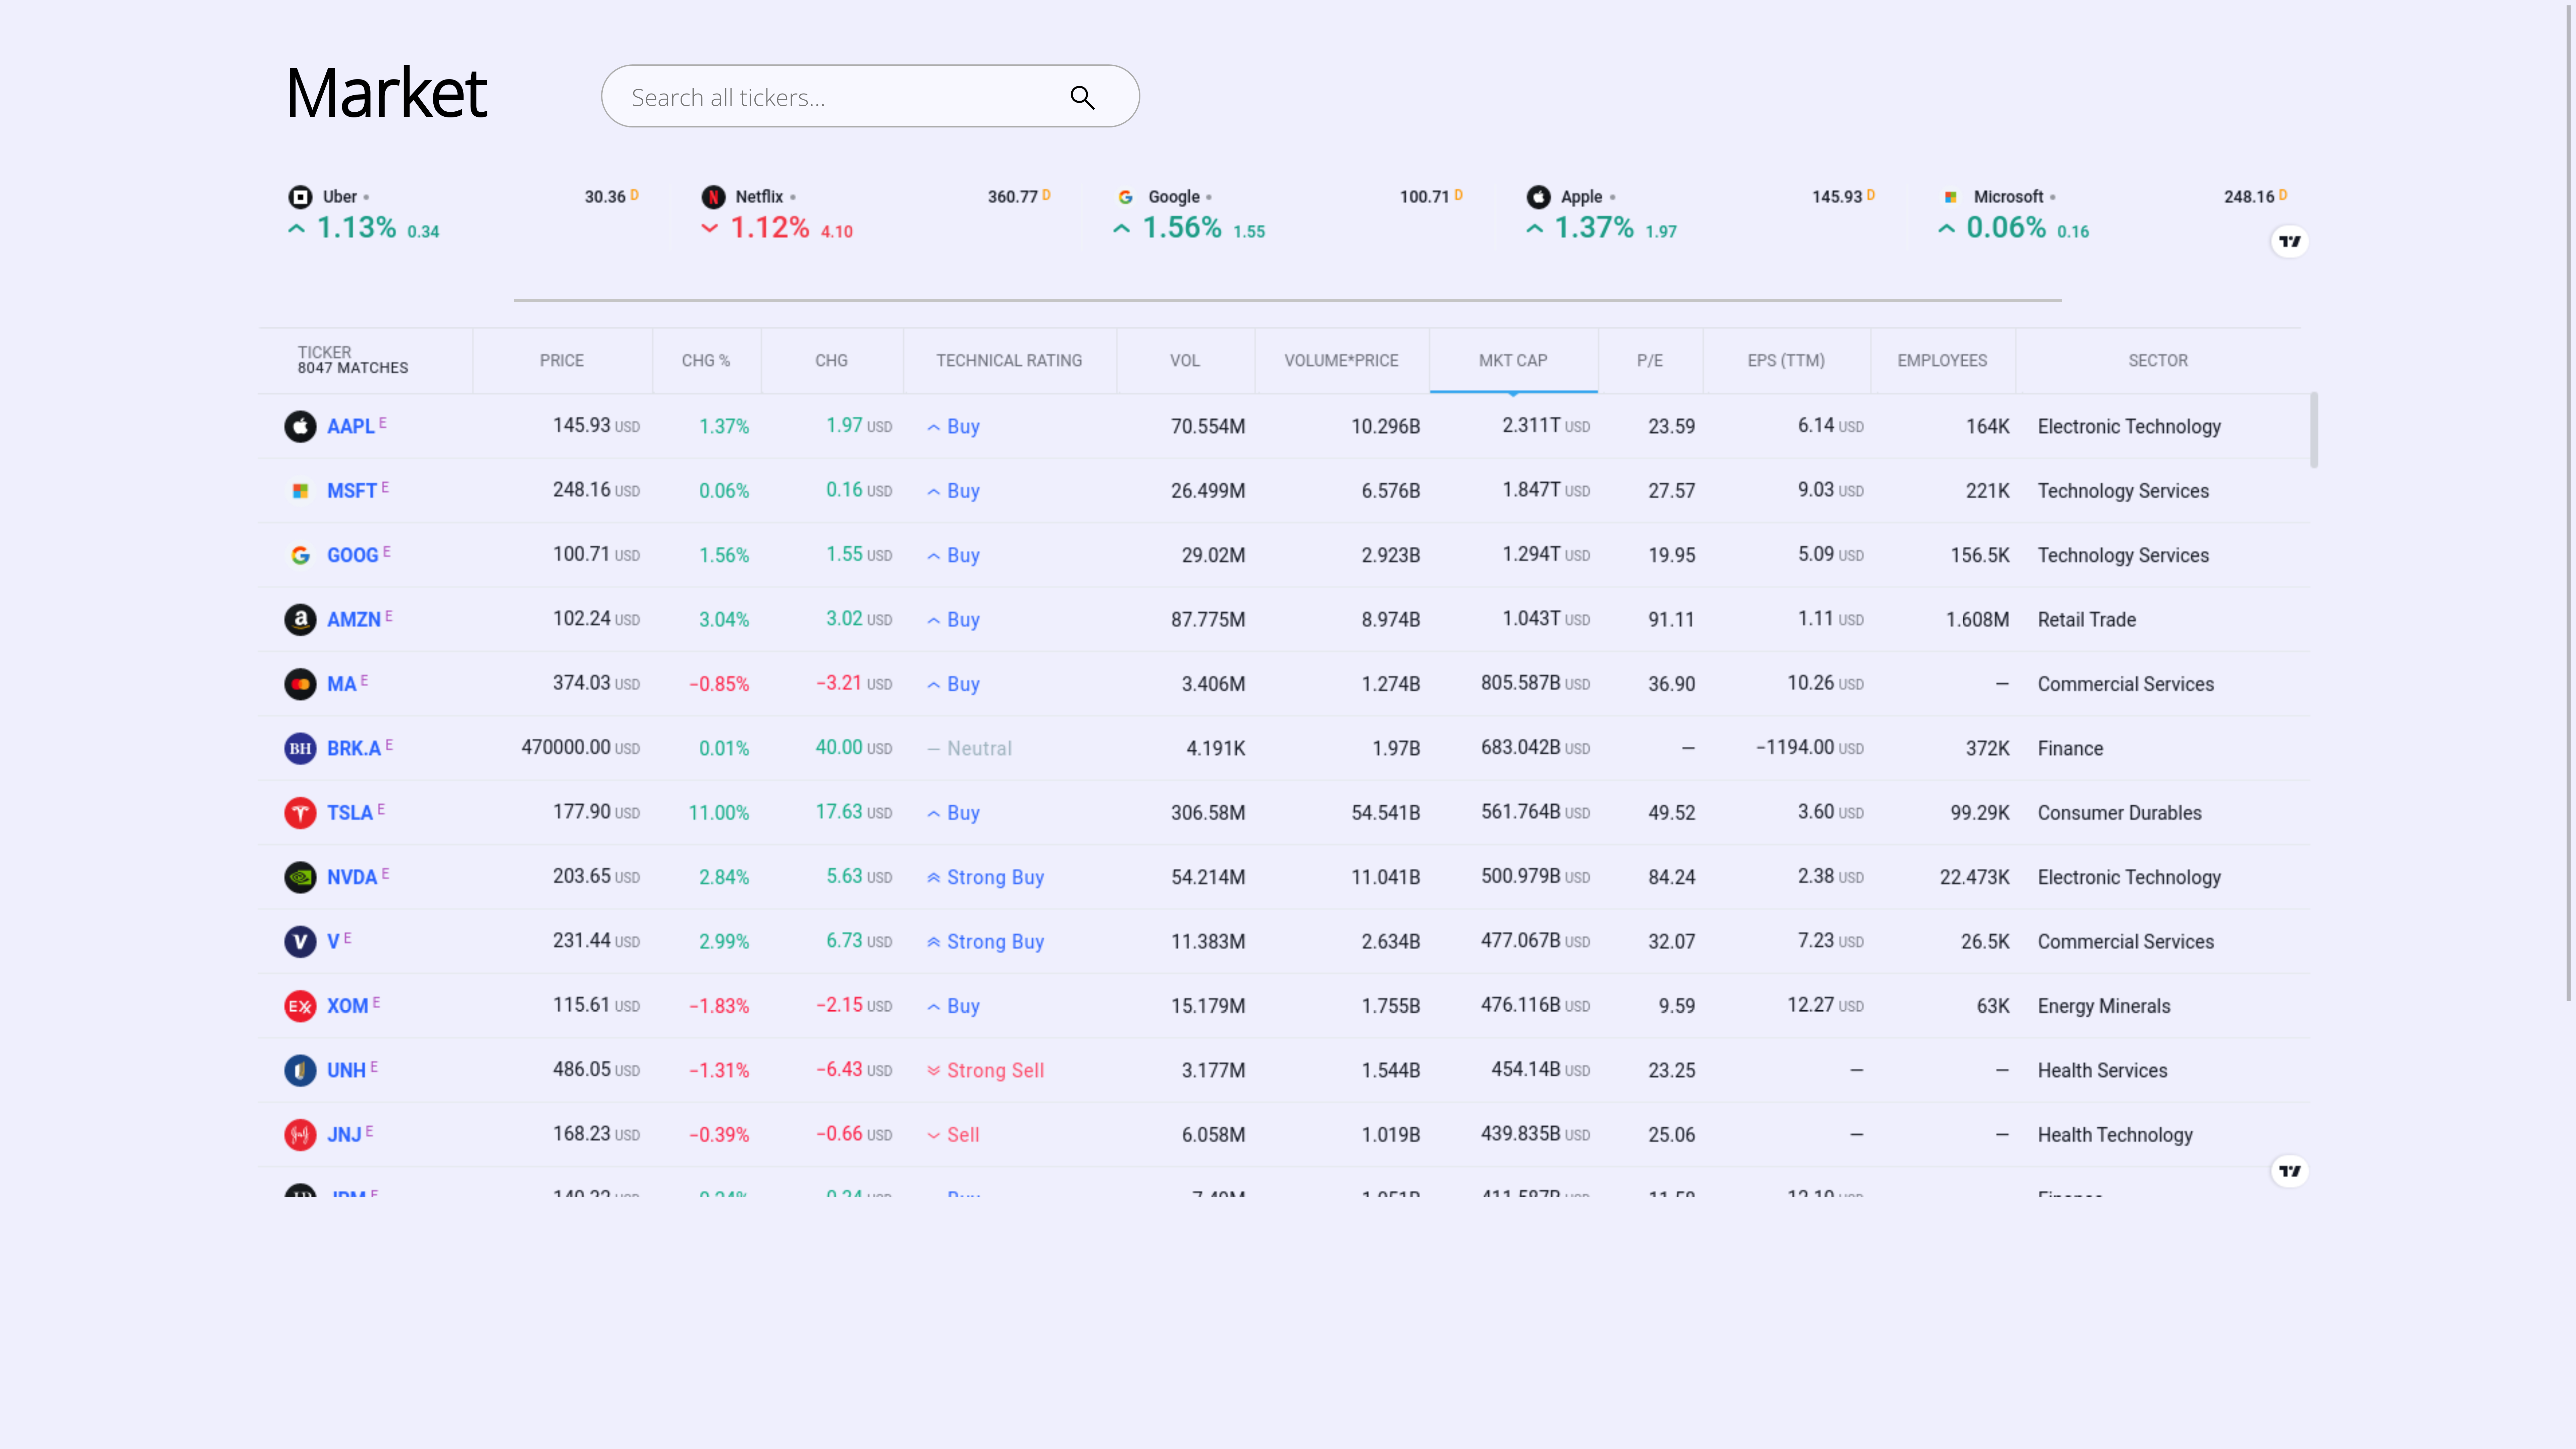The image size is (2576, 1449).
Task: Click TradingView logo at table bottom
Action: pyautogui.click(x=2289, y=1171)
